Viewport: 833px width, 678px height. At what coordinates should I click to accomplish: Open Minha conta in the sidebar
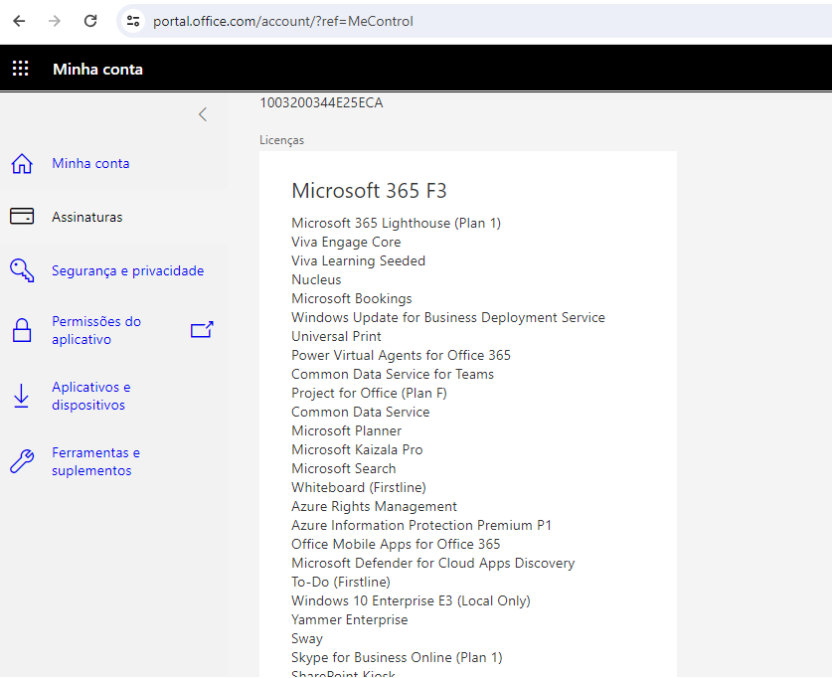(90, 163)
